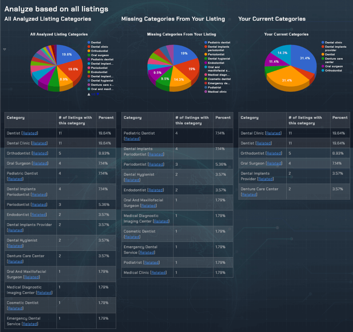Click the blue Dentist legend dot in All Analyzed chart
This screenshot has height=332, width=353.
[x=89, y=43]
